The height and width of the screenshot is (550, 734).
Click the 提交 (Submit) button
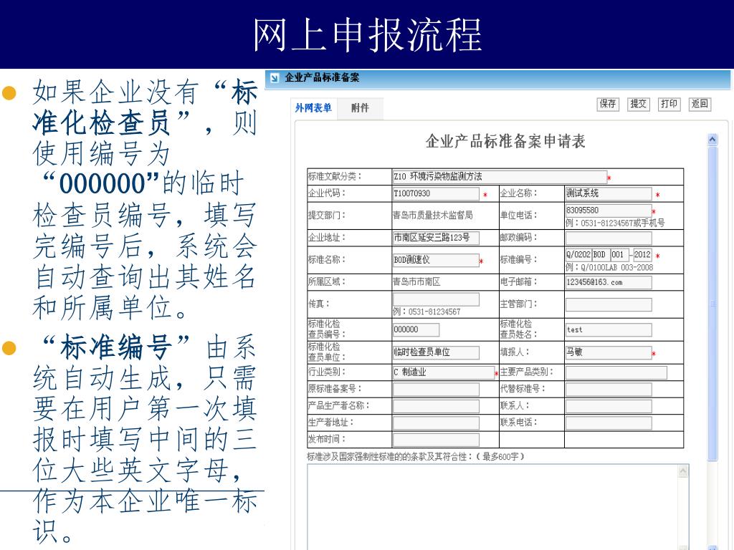639,104
